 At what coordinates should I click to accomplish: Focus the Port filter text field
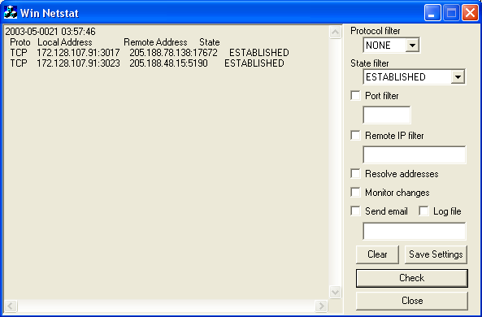[387, 115]
